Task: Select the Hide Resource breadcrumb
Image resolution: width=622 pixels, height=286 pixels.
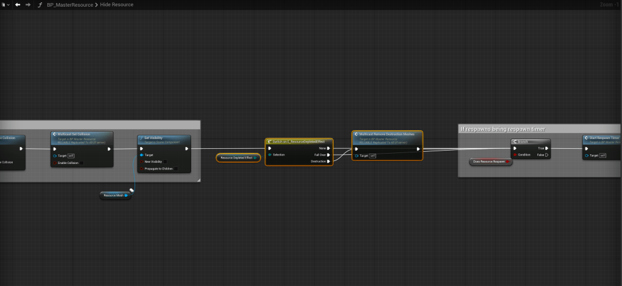Action: click(117, 5)
